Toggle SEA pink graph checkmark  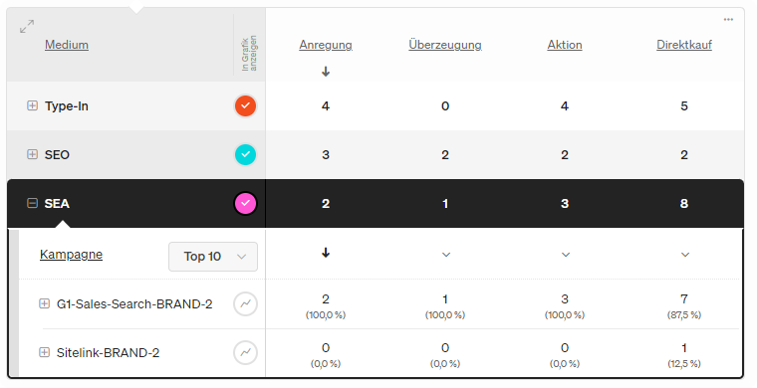point(245,203)
